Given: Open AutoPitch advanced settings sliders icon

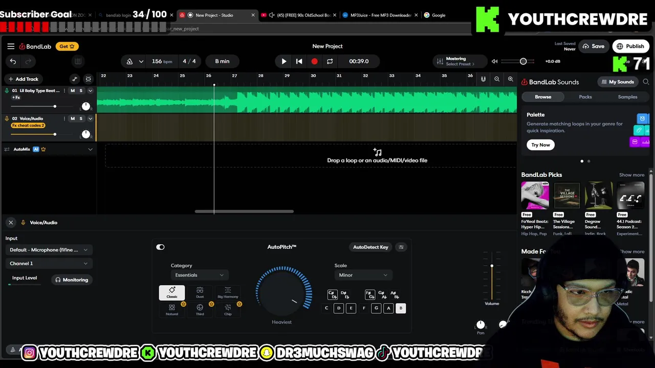Looking at the screenshot, I should pyautogui.click(x=401, y=247).
